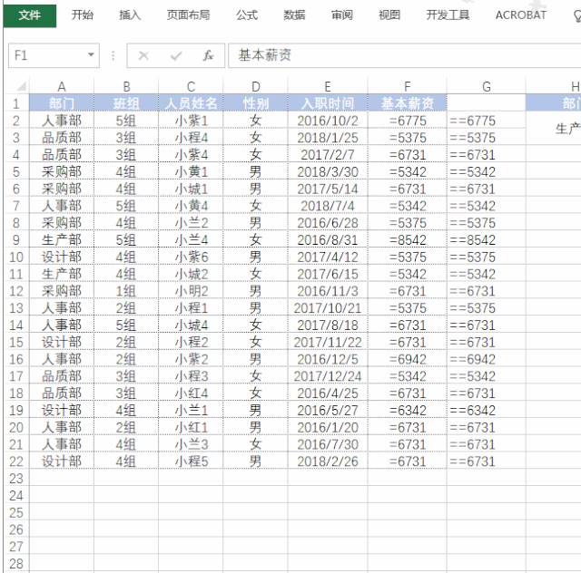Select row 28 header

pyautogui.click(x=16, y=563)
